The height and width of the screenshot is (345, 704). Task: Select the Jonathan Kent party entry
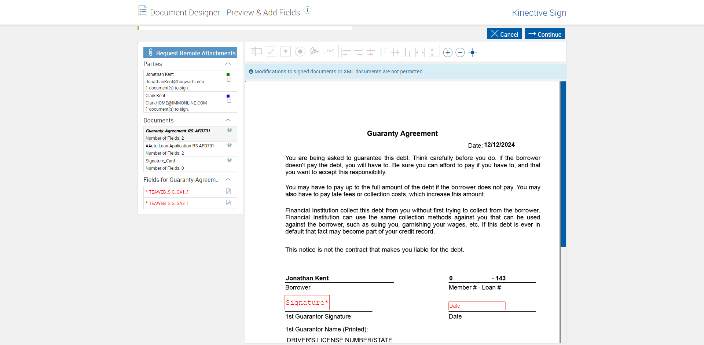click(190, 81)
